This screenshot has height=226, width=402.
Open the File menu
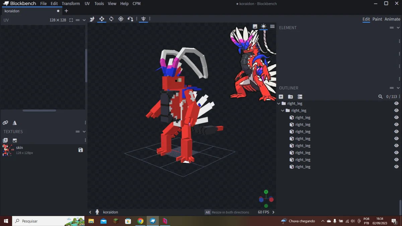tap(44, 4)
